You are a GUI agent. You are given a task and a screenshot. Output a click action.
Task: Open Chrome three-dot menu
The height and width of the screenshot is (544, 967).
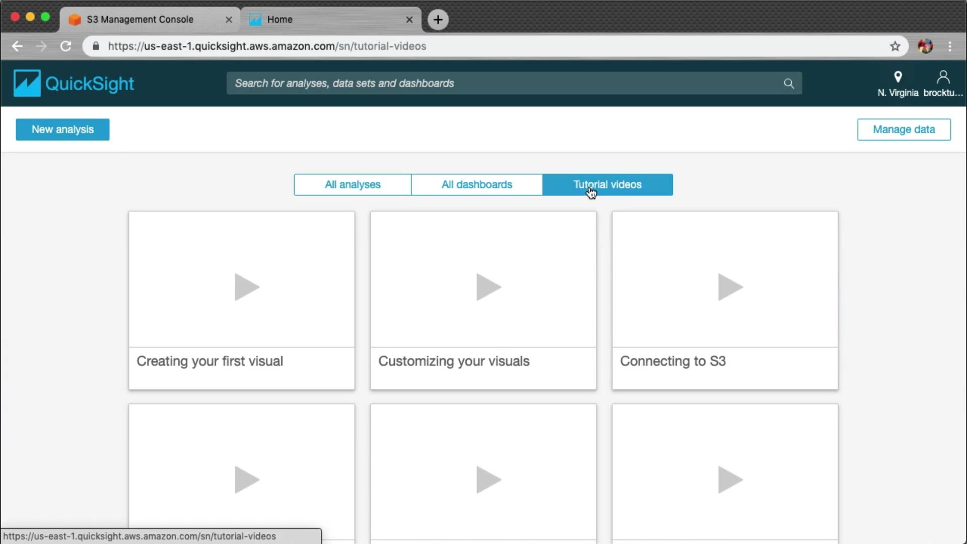click(950, 46)
